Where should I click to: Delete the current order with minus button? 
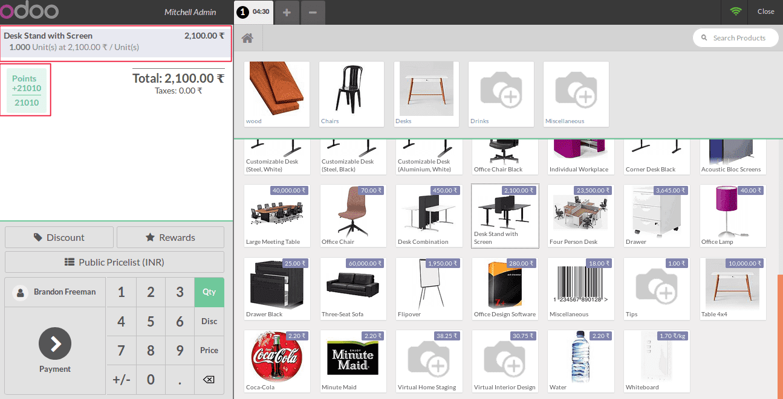point(313,13)
